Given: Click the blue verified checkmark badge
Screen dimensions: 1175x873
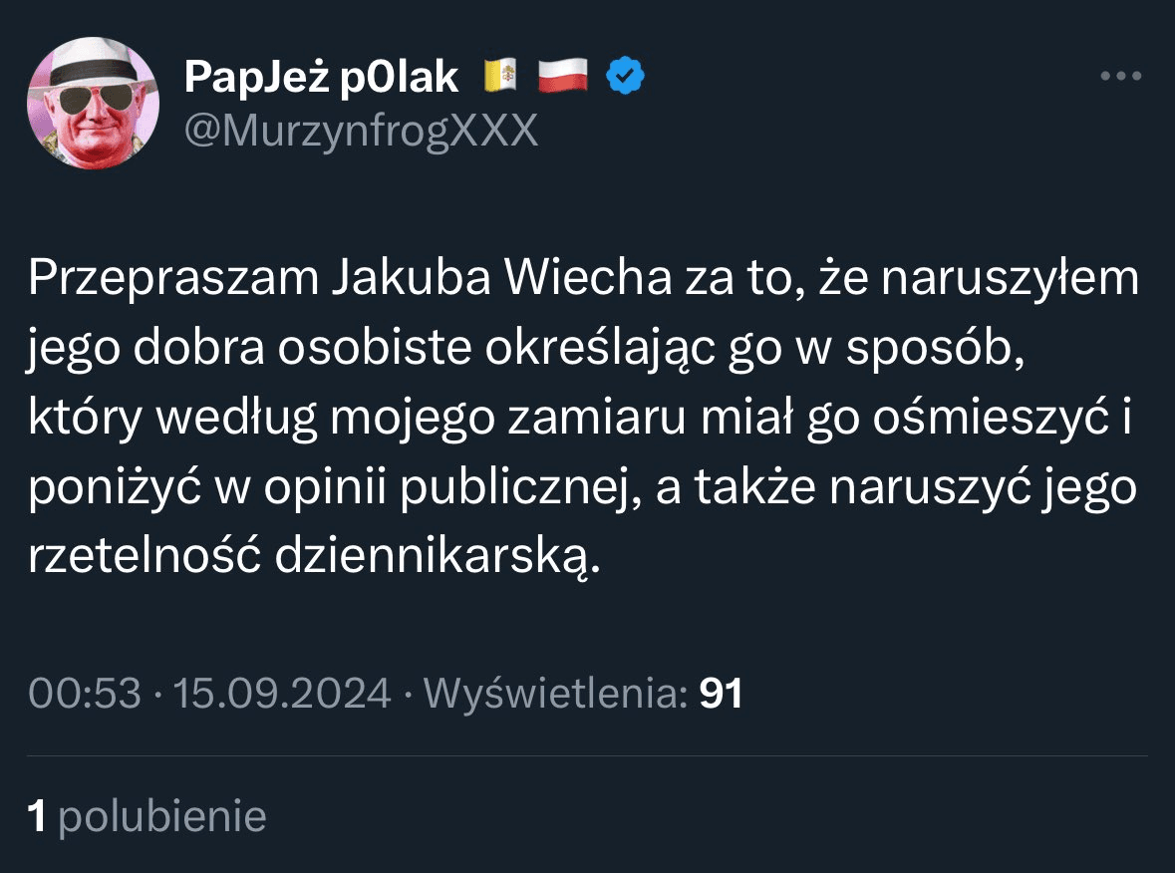Looking at the screenshot, I should (x=627, y=75).
